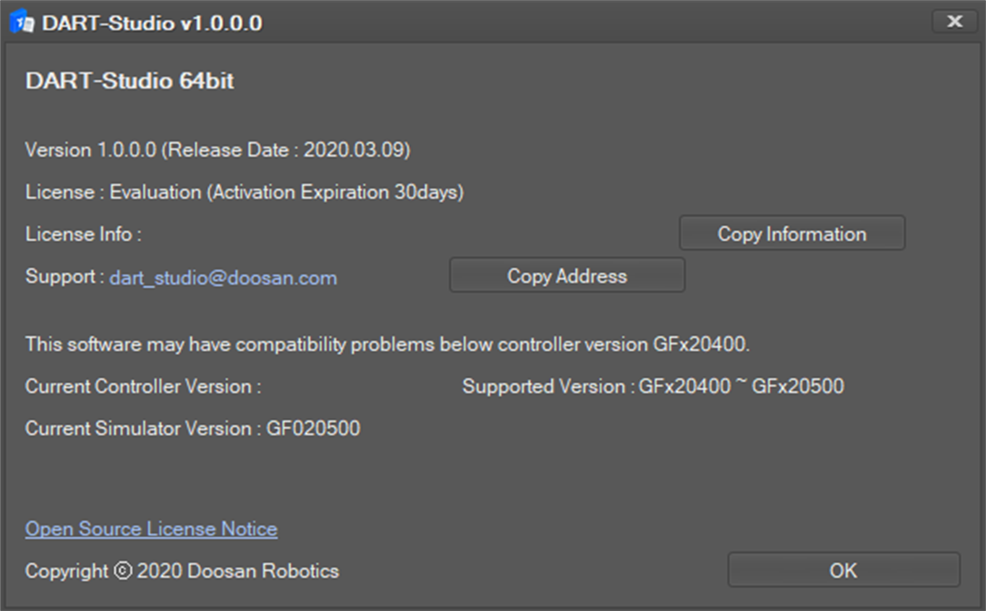The image size is (986, 611).
Task: Click the DART-Studio v1.0.0.0 window title
Action: (x=152, y=23)
